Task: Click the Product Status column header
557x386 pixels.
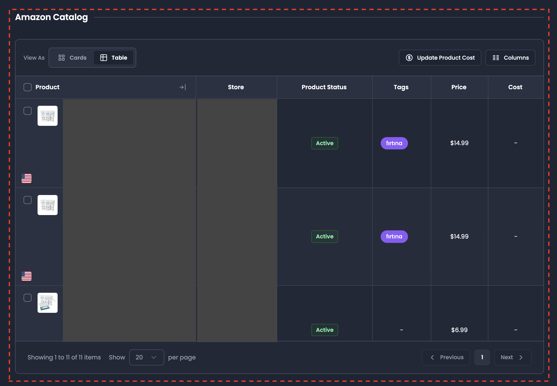Action: click(x=324, y=87)
